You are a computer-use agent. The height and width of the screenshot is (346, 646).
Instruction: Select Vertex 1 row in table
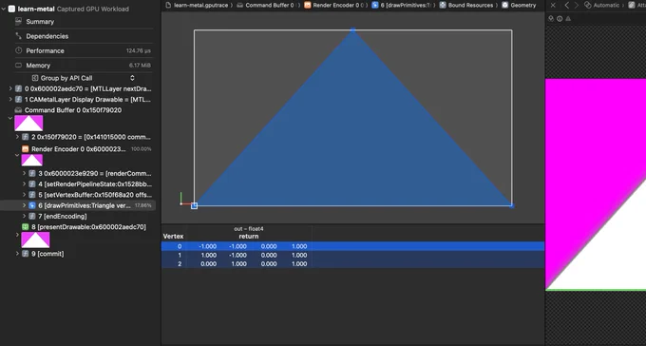pyautogui.click(x=352, y=255)
